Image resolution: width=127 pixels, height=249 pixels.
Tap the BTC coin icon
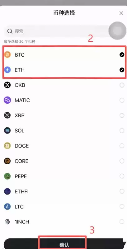pyautogui.click(x=7, y=55)
